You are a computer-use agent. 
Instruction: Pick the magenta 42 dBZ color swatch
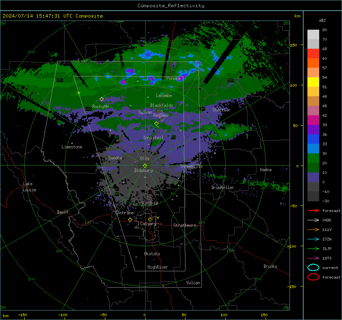313,120
